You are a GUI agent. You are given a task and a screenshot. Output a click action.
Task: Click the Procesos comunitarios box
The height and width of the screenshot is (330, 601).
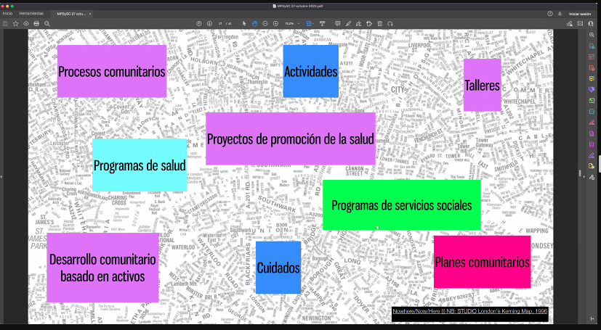pos(111,71)
